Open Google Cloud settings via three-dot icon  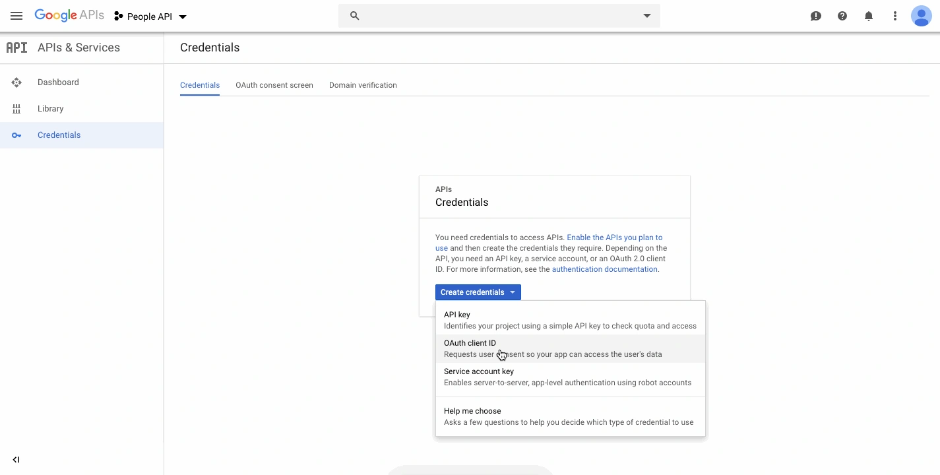pos(895,16)
